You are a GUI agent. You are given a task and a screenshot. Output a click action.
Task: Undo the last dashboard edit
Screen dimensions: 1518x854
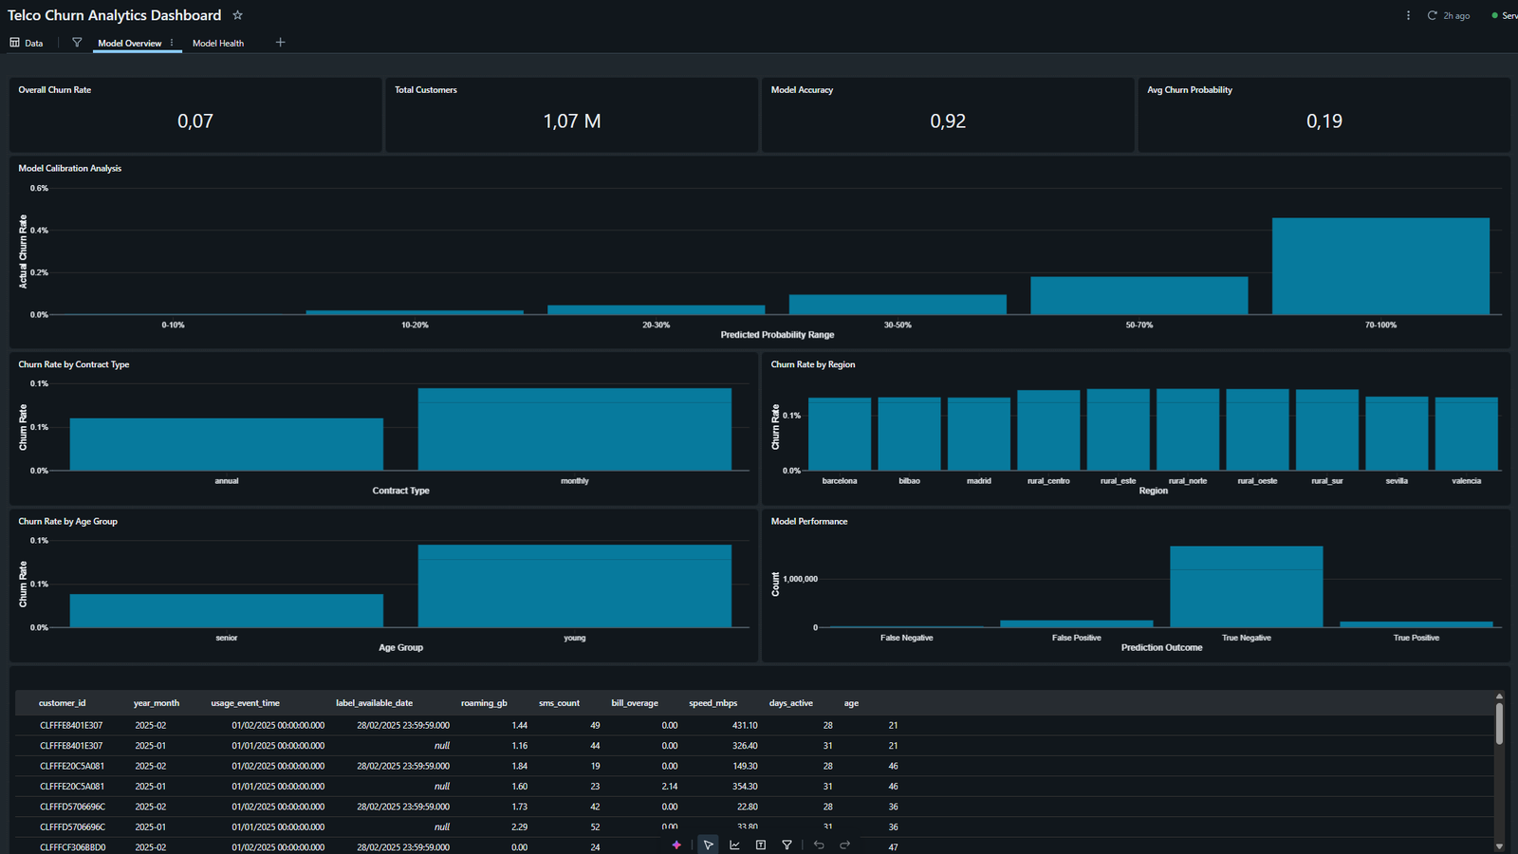tap(819, 845)
